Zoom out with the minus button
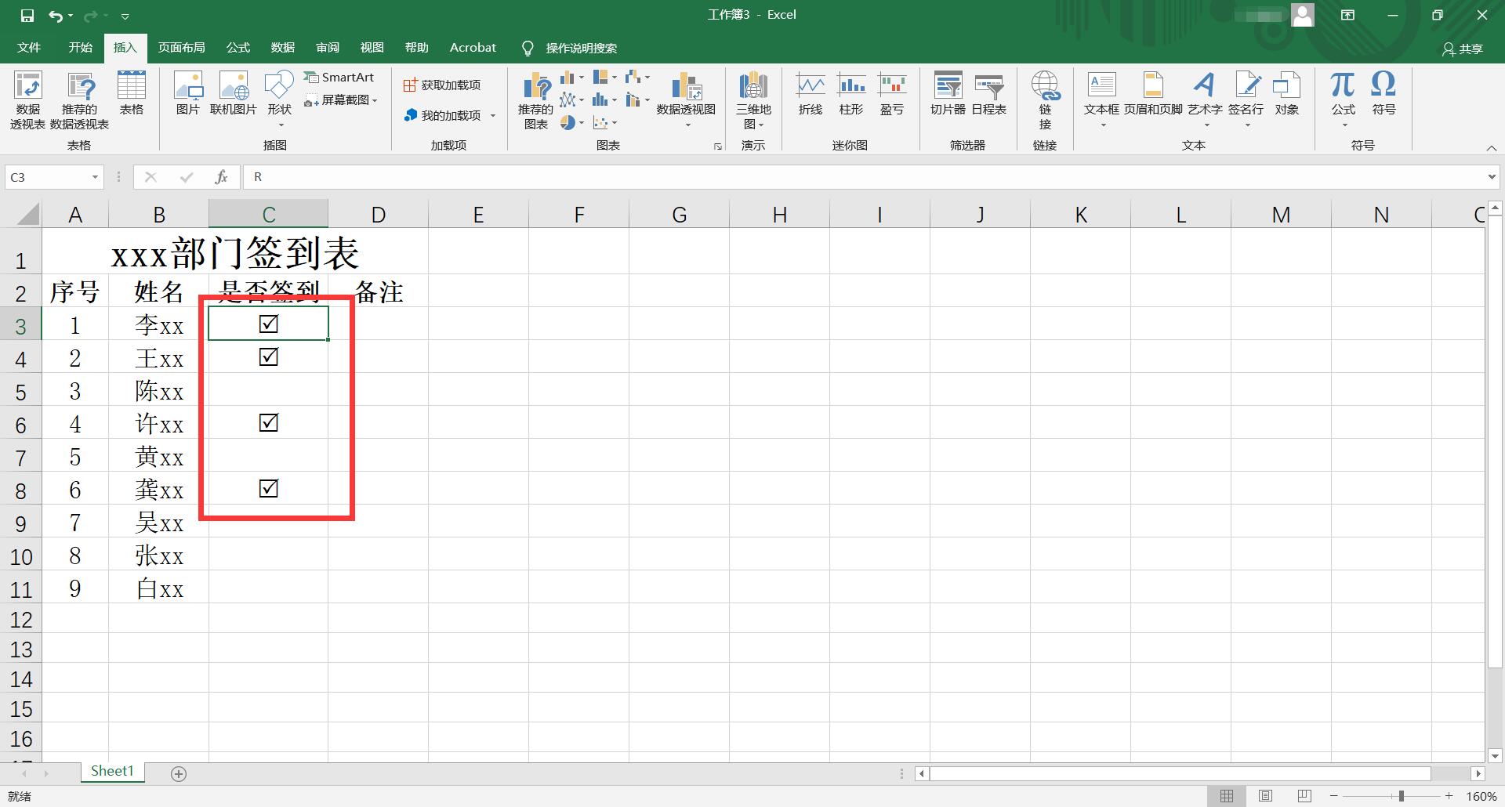This screenshot has width=1505, height=807. point(1334,796)
